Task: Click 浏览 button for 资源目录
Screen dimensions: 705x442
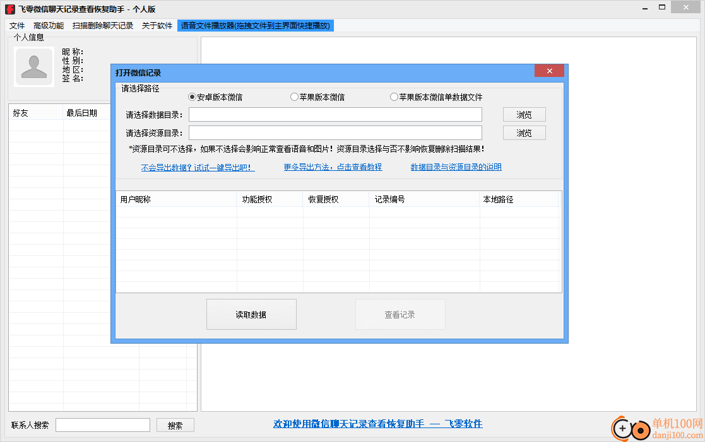Action: pyautogui.click(x=524, y=133)
